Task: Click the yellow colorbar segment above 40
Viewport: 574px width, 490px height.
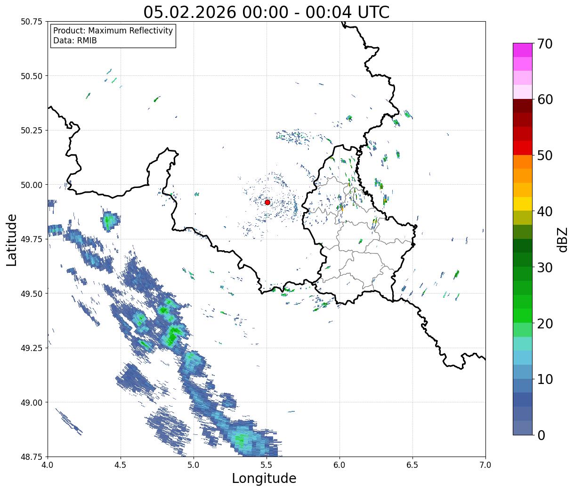Action: coord(523,204)
